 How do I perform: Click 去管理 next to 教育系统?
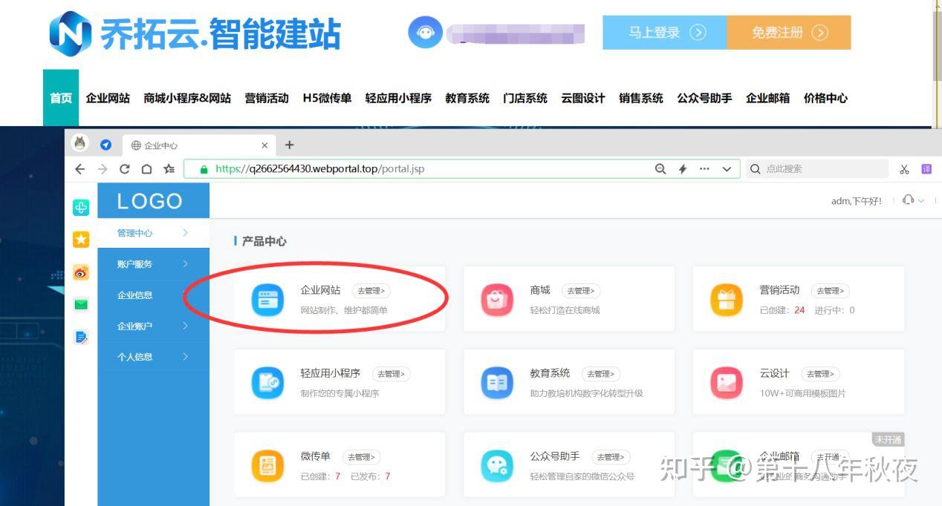[600, 374]
